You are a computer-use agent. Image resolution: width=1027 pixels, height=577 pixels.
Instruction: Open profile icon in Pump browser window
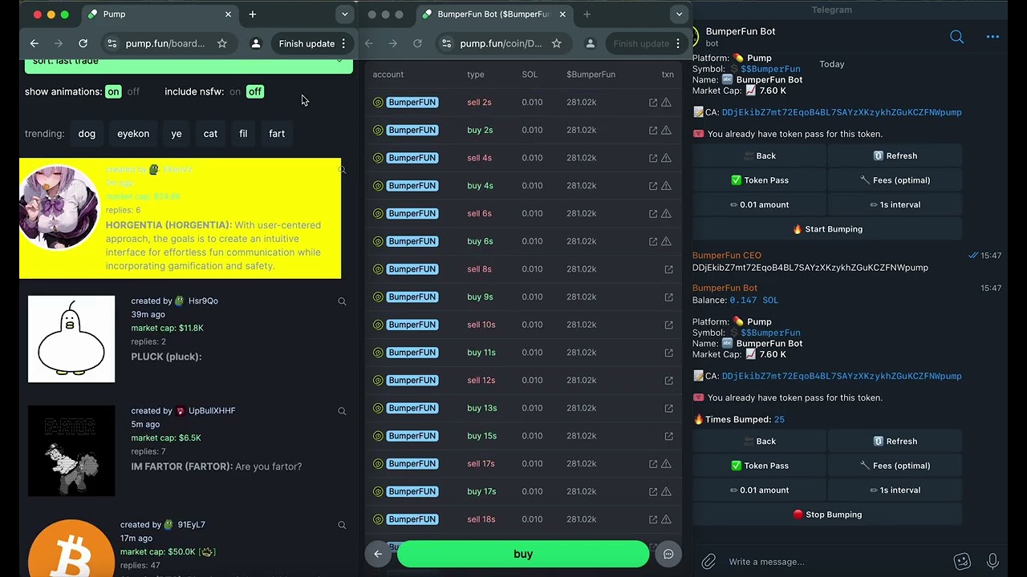[256, 43]
